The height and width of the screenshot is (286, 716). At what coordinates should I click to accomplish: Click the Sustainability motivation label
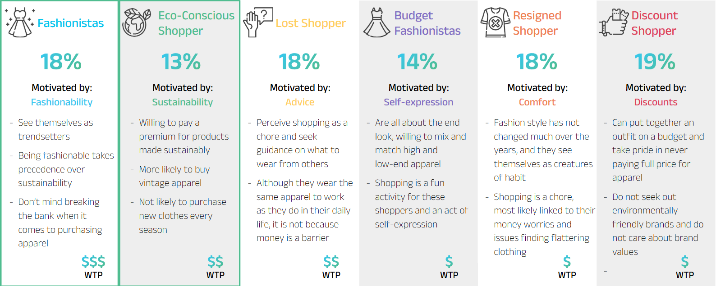(182, 102)
